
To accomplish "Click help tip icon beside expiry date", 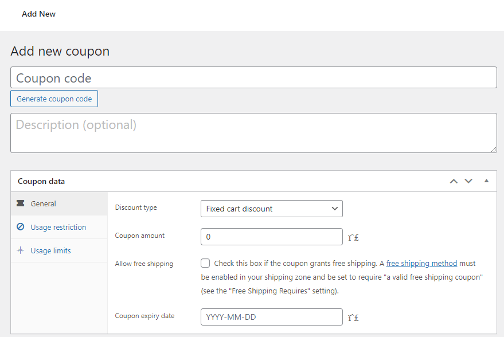I will point(353,317).
